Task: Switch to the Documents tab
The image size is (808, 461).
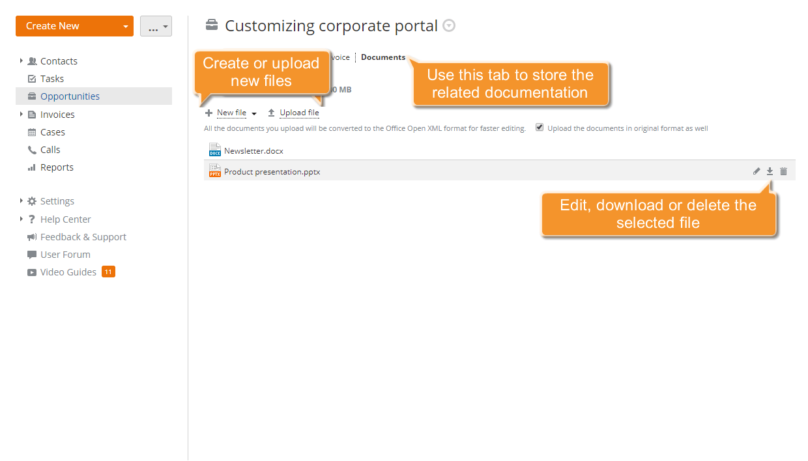Action: point(382,57)
